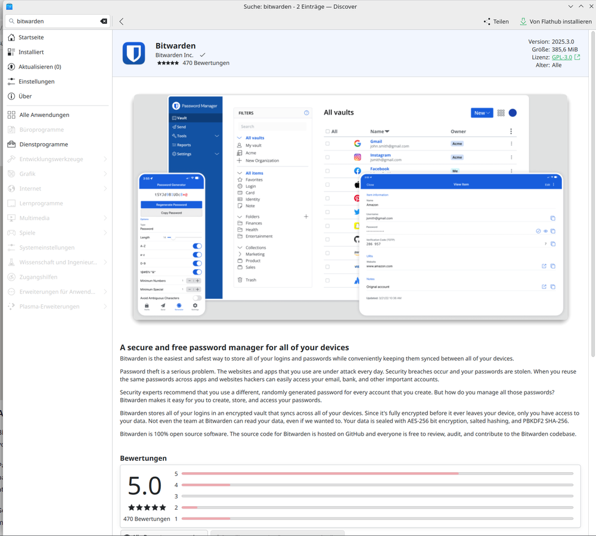Select the Dienstprogramme toolbox icon
The image size is (596, 536).
click(x=11, y=144)
